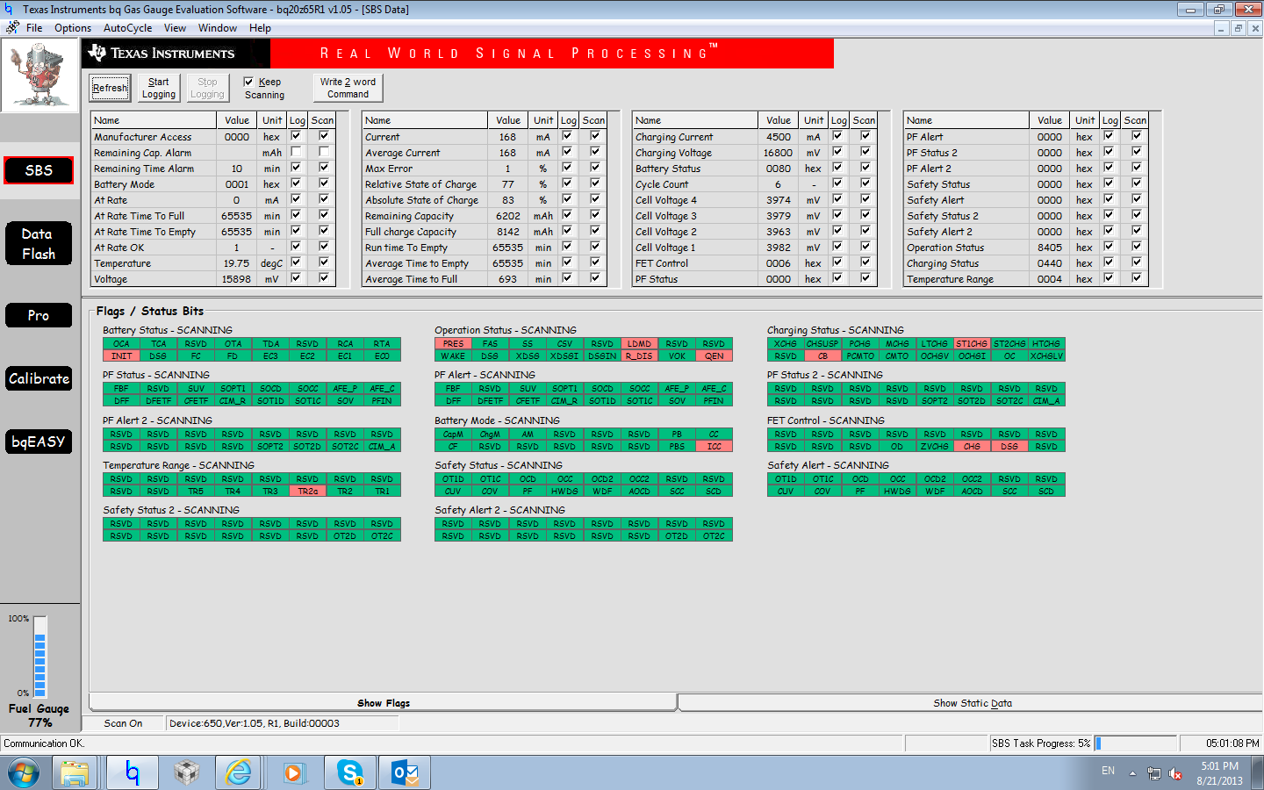Enable Scan checkbox for Remaining Cap. Alarm

pos(324,152)
